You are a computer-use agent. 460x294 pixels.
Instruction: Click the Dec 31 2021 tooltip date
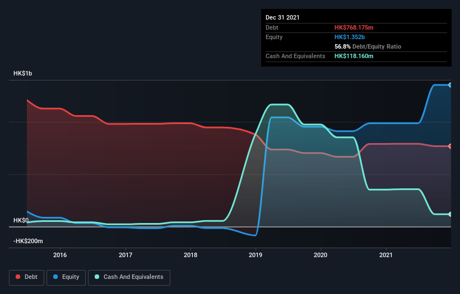pos(282,17)
